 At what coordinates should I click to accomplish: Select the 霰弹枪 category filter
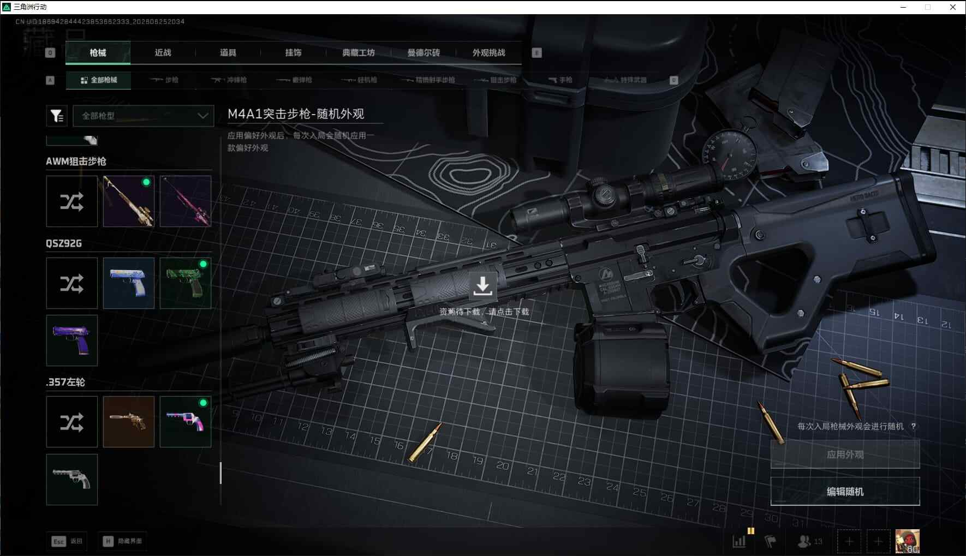[x=294, y=80]
